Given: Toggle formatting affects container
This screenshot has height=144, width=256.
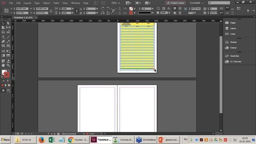Looking at the screenshot, I should coord(3,81).
